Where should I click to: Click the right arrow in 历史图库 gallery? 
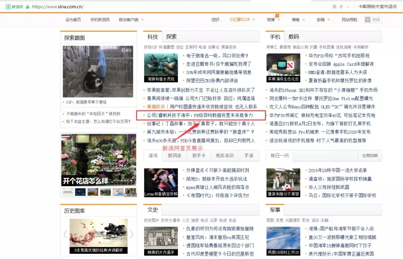click(x=131, y=234)
